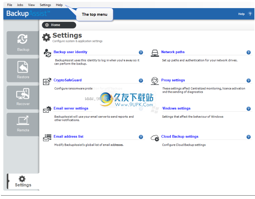Show help for Windows settings
This screenshot has height=199, width=255.
pos(248,109)
